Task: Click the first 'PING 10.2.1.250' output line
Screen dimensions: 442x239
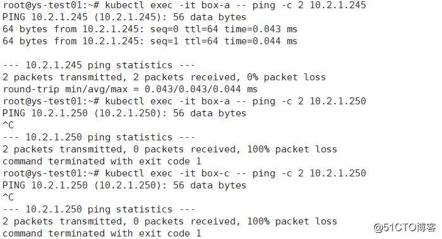Action: coord(124,113)
